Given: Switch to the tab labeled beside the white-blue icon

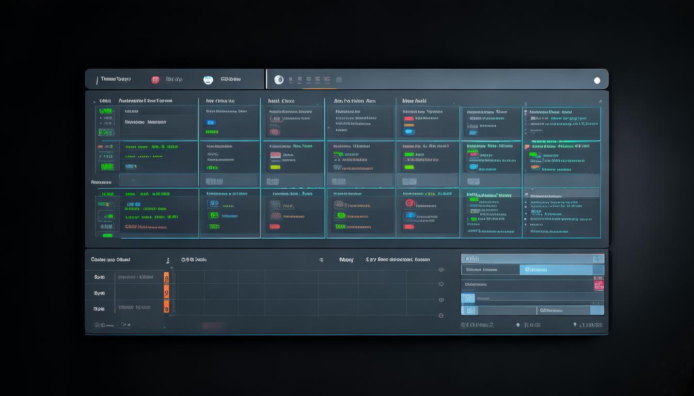Looking at the screenshot, I should point(230,79).
